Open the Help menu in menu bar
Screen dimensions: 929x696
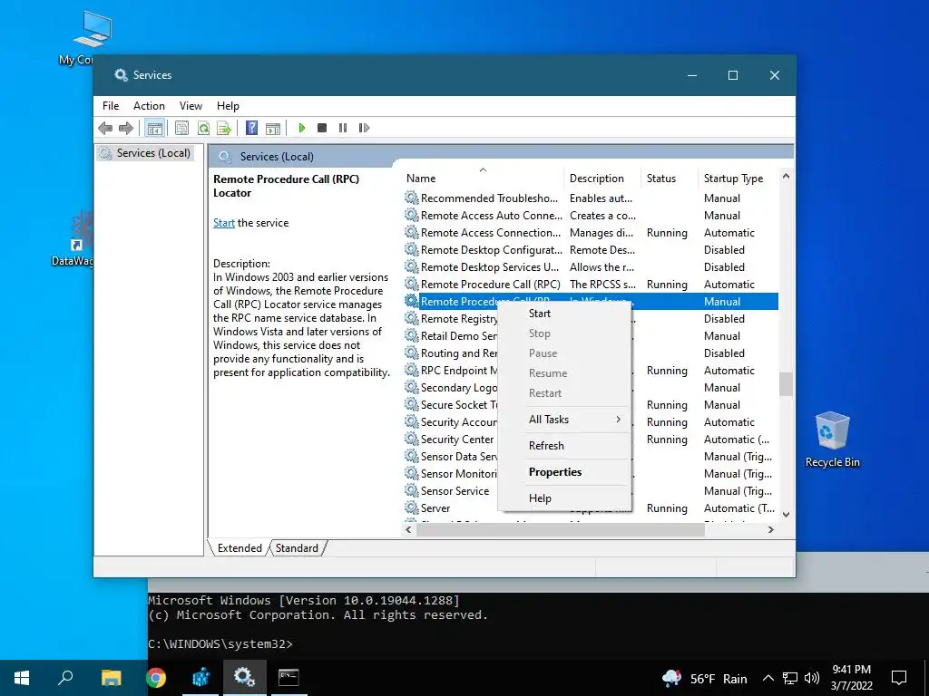click(x=228, y=106)
